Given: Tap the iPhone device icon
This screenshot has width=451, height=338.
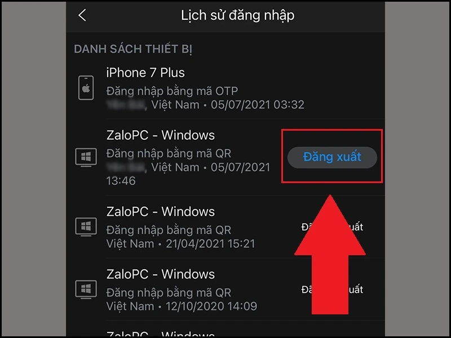Looking at the screenshot, I should coord(86,88).
